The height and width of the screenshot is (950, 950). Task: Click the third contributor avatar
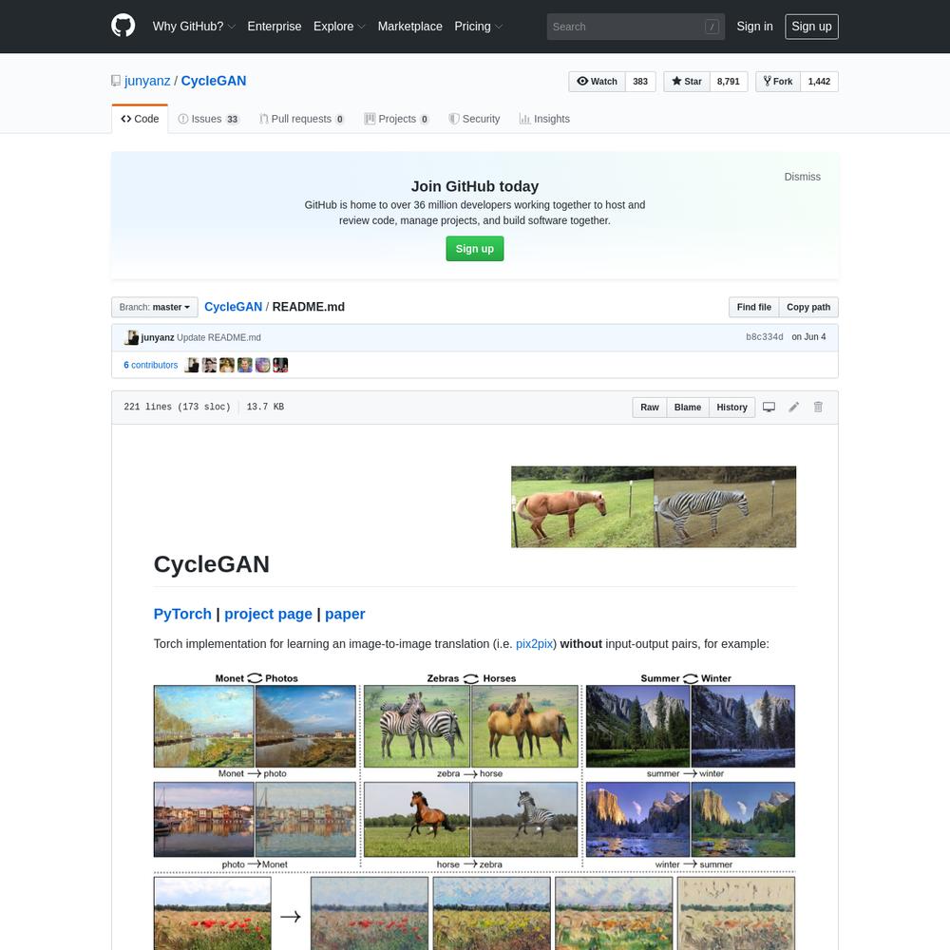coord(227,365)
